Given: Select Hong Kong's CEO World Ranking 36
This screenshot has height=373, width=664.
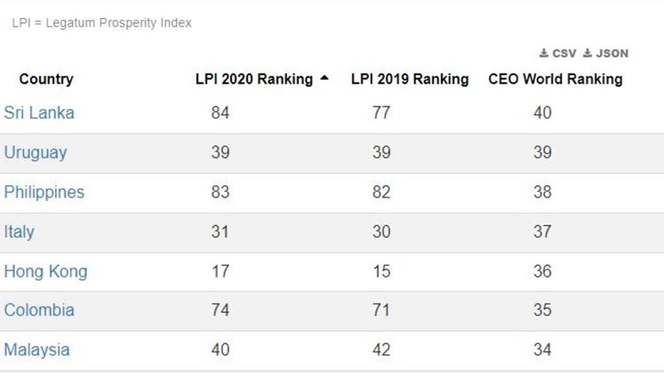Looking at the screenshot, I should [x=543, y=271].
